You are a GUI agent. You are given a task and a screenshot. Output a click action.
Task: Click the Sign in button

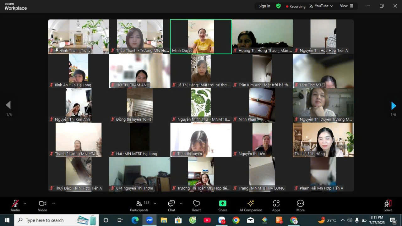(264, 6)
